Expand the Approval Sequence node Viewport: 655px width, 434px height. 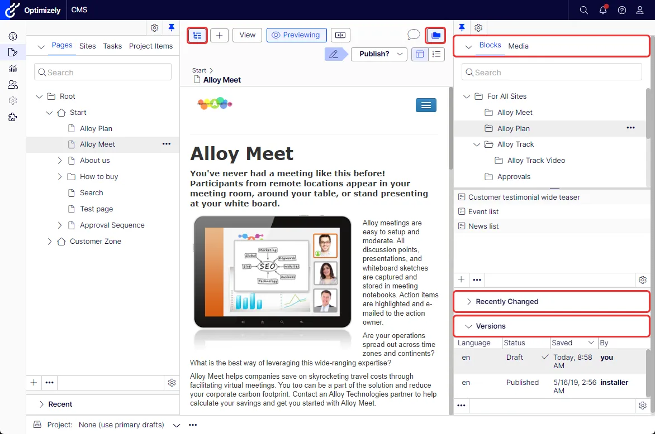coord(59,225)
